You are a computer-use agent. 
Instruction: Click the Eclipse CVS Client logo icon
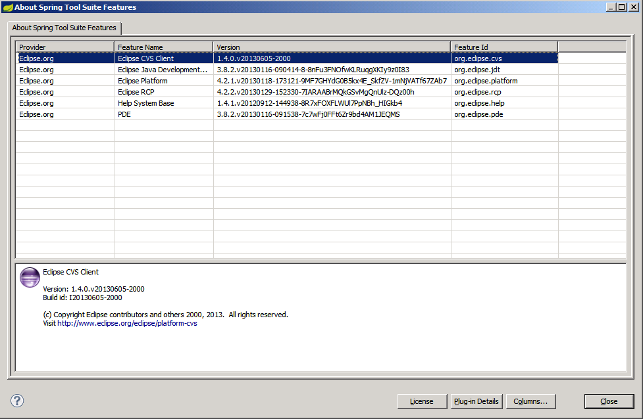point(30,277)
